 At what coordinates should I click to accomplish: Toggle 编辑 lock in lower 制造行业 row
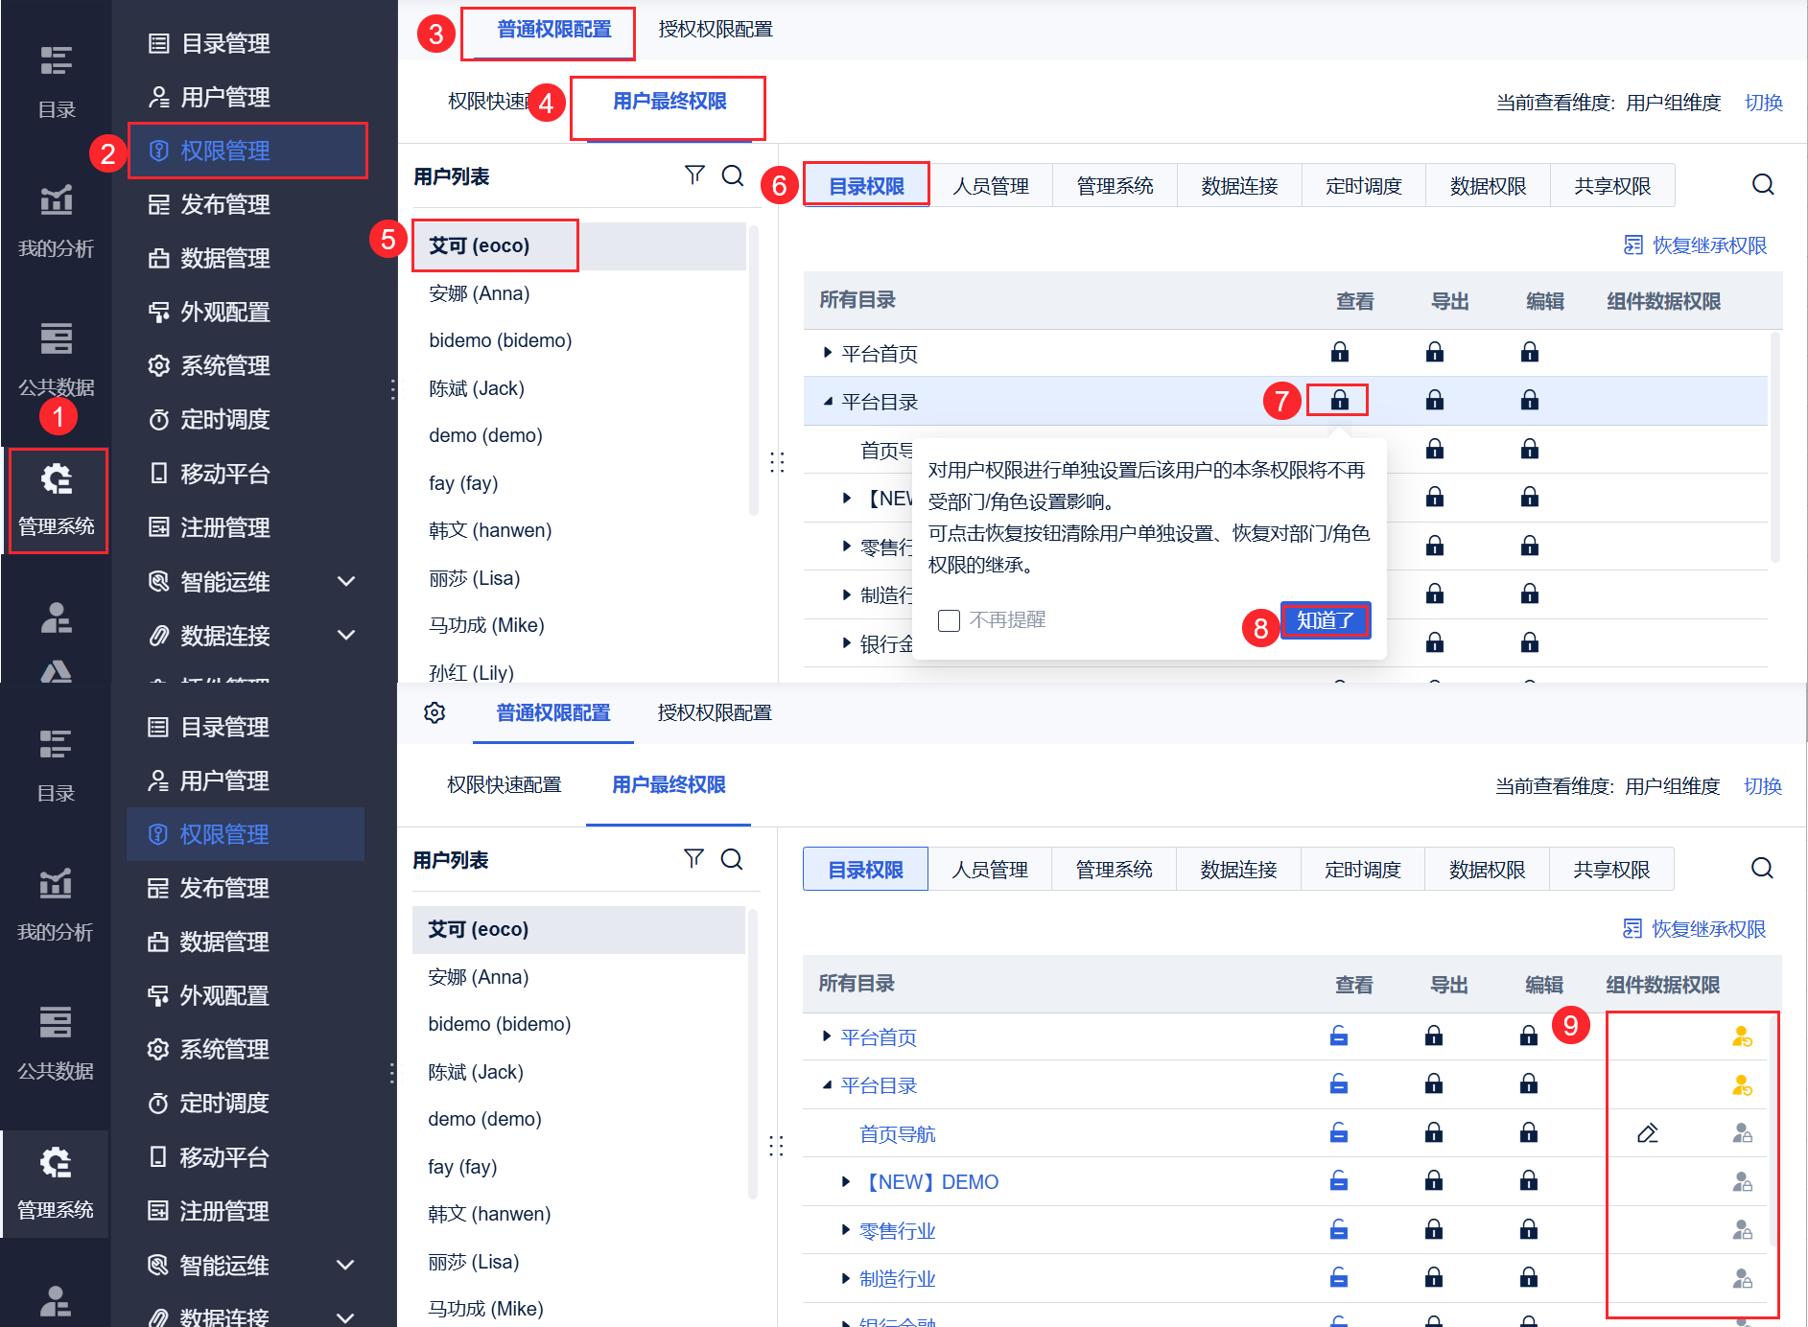1529,1277
